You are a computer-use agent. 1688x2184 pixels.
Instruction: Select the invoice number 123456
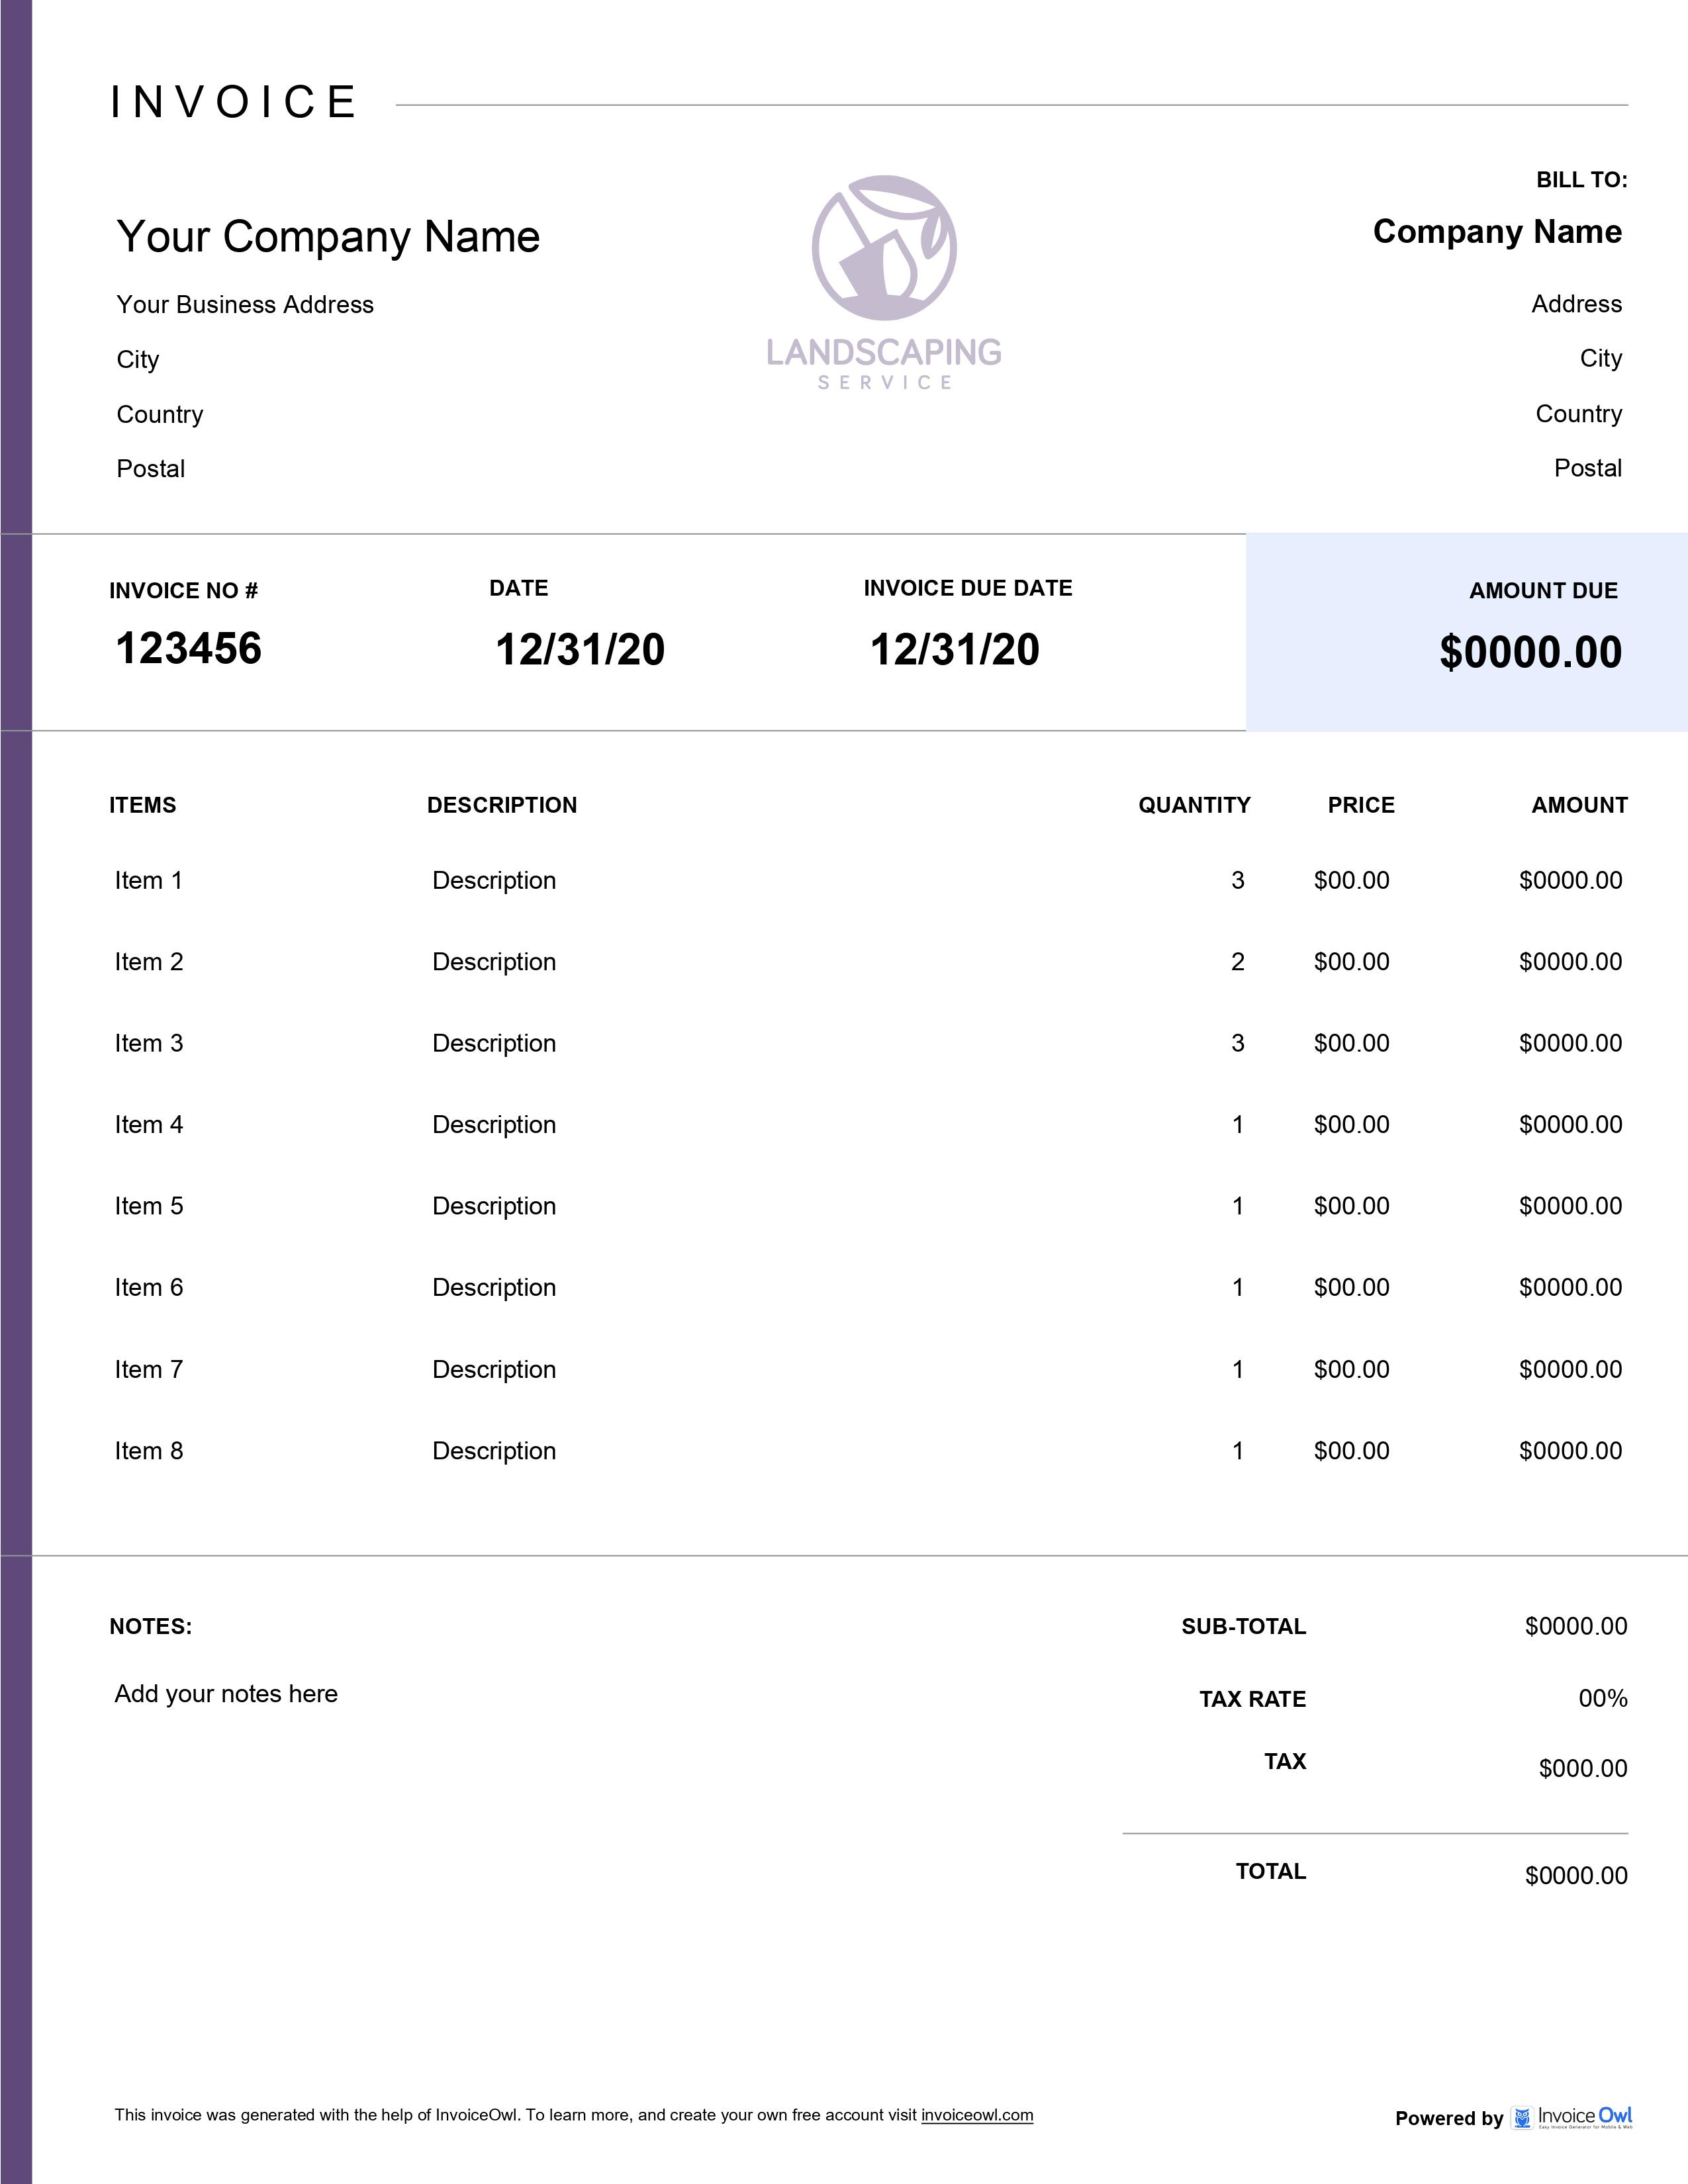(188, 648)
